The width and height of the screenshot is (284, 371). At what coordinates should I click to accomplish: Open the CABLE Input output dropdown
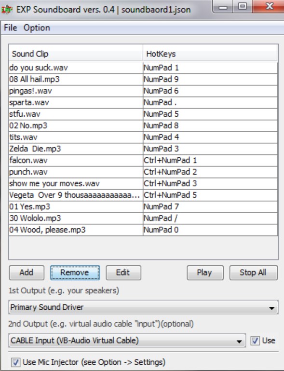pyautogui.click(x=127, y=341)
